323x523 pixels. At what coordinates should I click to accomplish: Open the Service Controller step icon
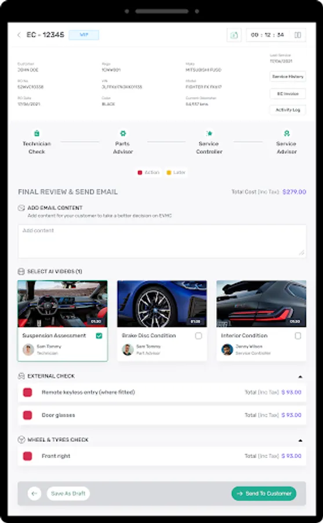[x=209, y=134]
